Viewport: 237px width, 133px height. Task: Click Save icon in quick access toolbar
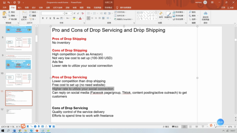(4, 3)
